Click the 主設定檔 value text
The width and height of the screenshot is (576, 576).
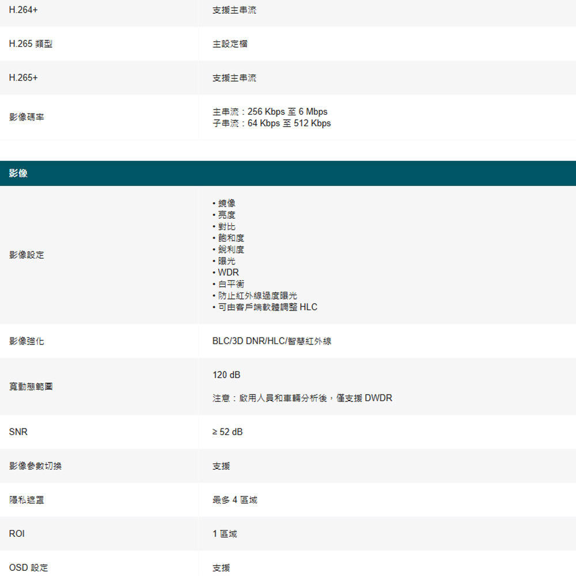230,44
